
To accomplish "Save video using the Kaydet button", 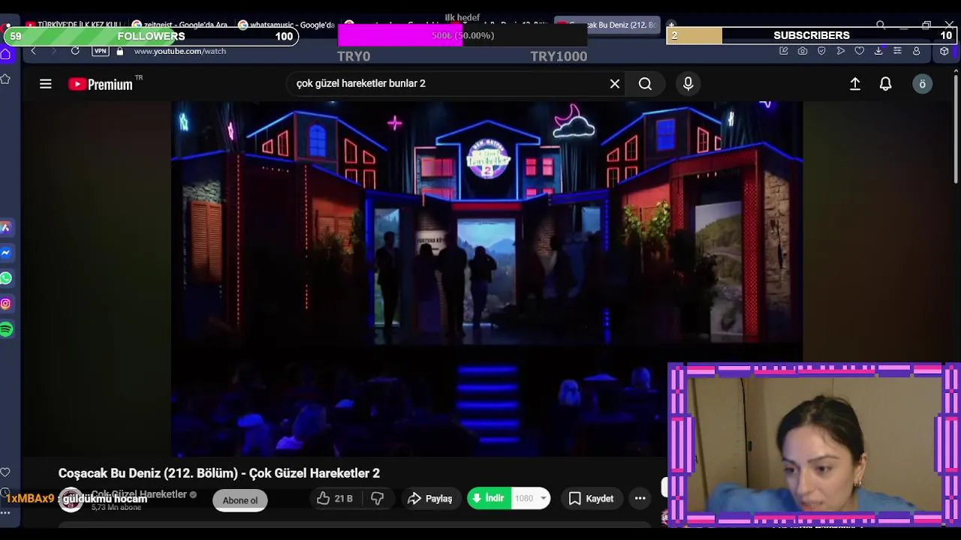I will click(591, 499).
